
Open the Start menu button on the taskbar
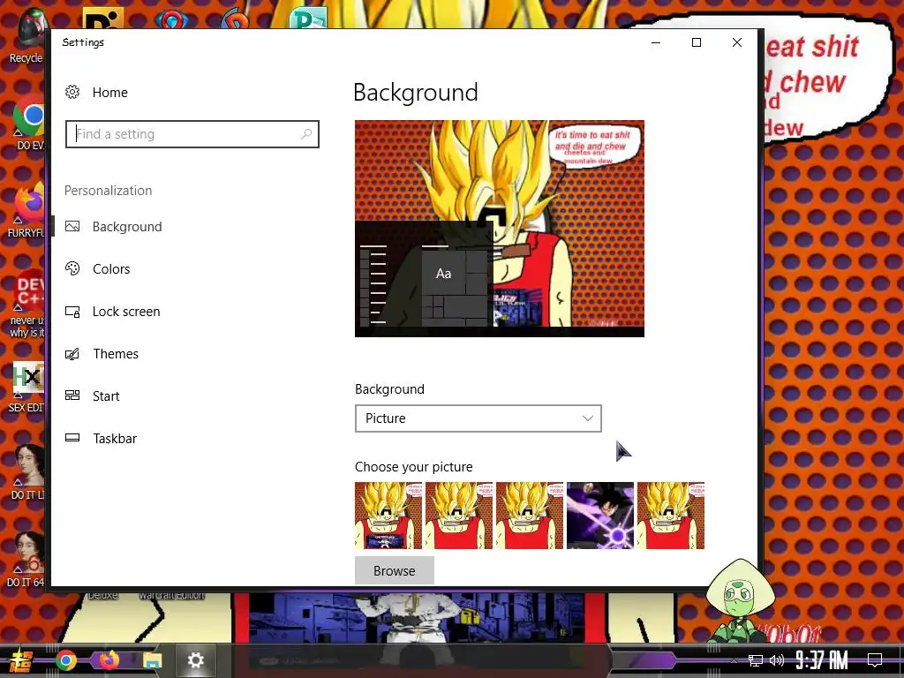click(x=20, y=660)
